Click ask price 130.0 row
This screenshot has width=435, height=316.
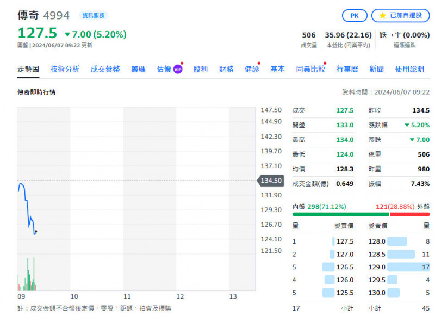coord(399,293)
